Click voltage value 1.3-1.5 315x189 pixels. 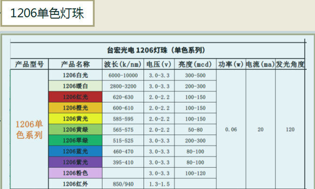click(159, 184)
